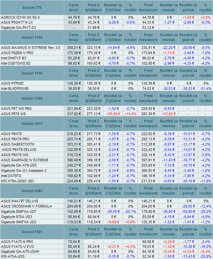Click the +0,69 € two-week difference
This screenshot has height=259, width=213.
pyautogui.click(x=113, y=222)
